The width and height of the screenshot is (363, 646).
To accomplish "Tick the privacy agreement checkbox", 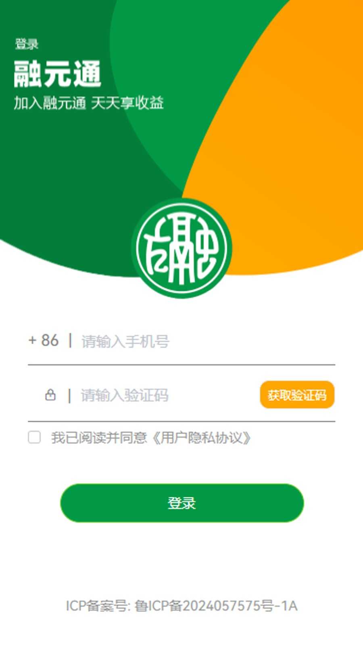I will (34, 437).
